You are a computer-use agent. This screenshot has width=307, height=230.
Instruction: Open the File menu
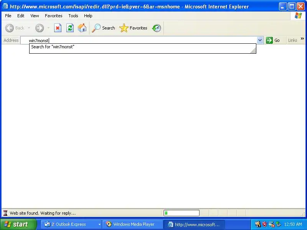point(8,16)
